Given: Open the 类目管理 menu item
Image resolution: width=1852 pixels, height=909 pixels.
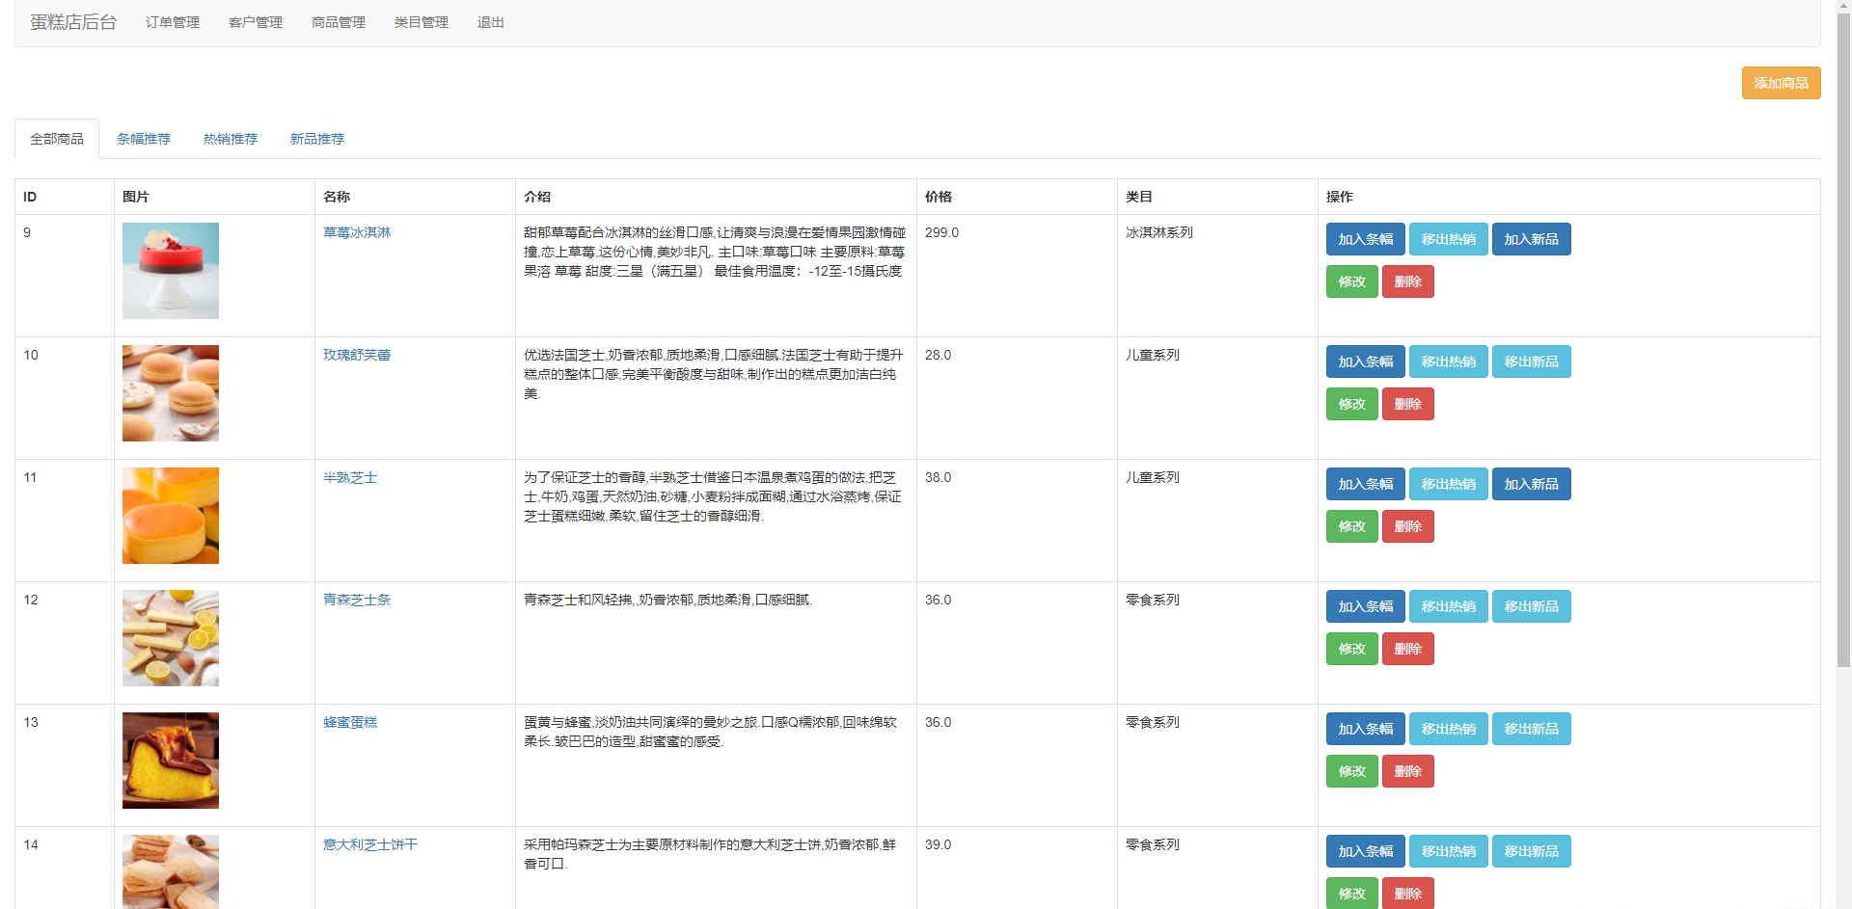Looking at the screenshot, I should click(x=421, y=22).
